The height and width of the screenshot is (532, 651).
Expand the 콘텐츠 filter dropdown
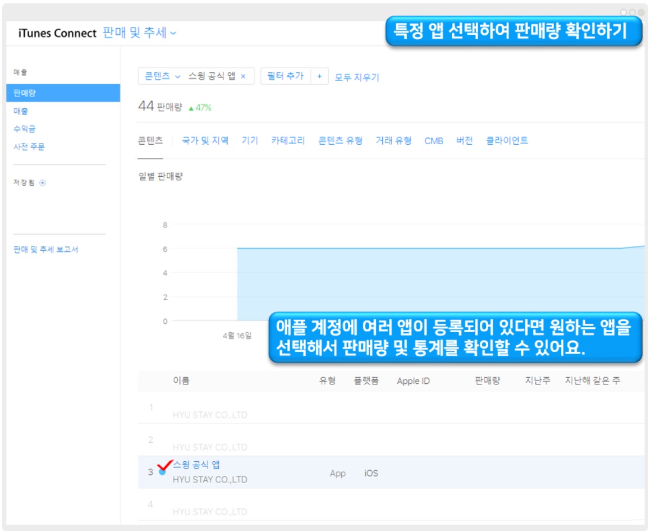(162, 76)
